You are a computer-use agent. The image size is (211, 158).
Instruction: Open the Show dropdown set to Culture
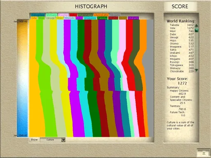[53, 140]
